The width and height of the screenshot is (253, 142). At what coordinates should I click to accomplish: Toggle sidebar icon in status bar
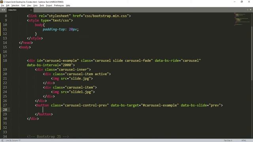point(3,140)
